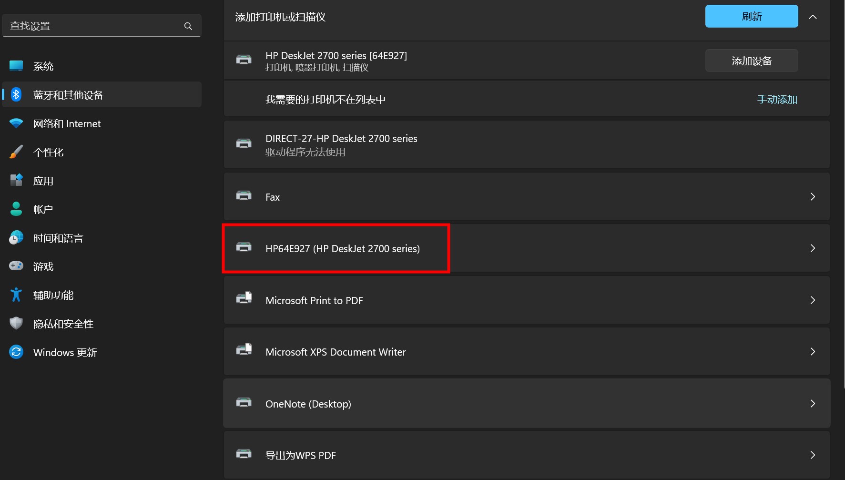Click Microsoft XPS Document Writer icon
845x480 pixels.
pyautogui.click(x=244, y=349)
